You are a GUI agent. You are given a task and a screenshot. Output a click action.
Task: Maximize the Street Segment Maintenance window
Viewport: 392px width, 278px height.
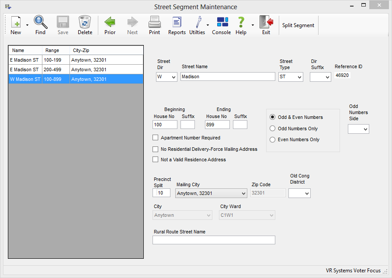(x=364, y=5)
